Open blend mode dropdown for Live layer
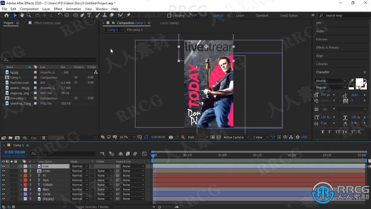 (80, 166)
